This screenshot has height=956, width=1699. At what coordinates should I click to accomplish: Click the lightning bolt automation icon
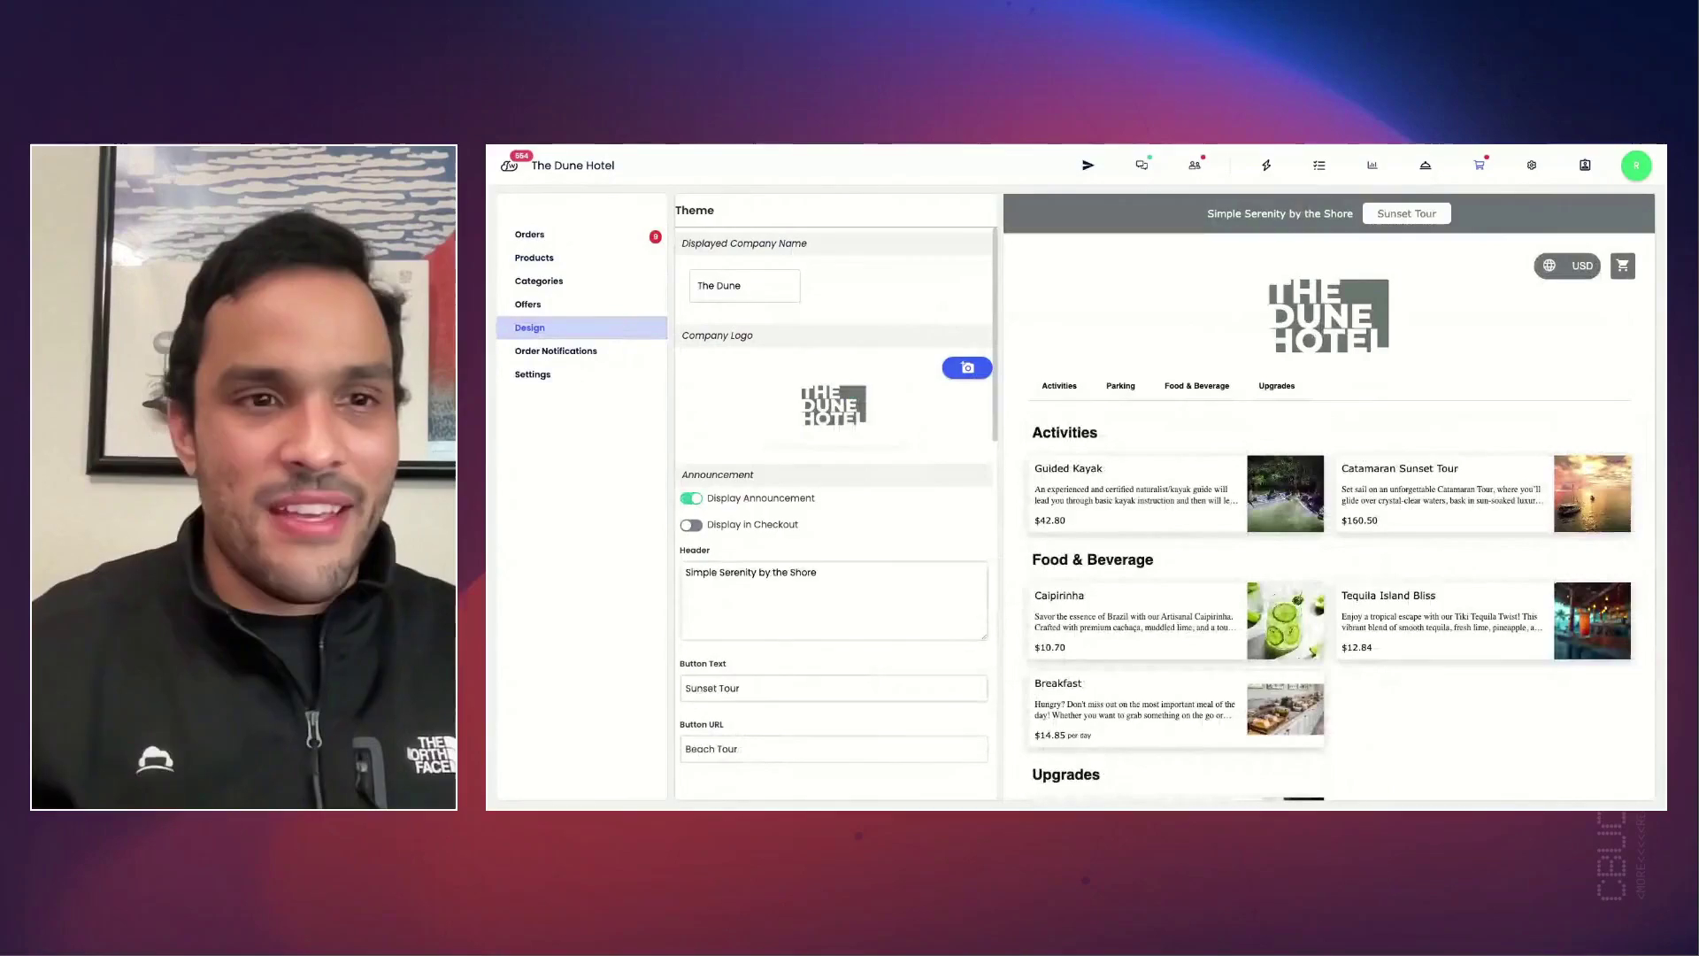point(1266,166)
